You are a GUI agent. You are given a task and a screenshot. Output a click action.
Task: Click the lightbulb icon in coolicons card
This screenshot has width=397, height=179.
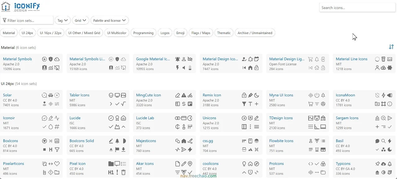244,164
